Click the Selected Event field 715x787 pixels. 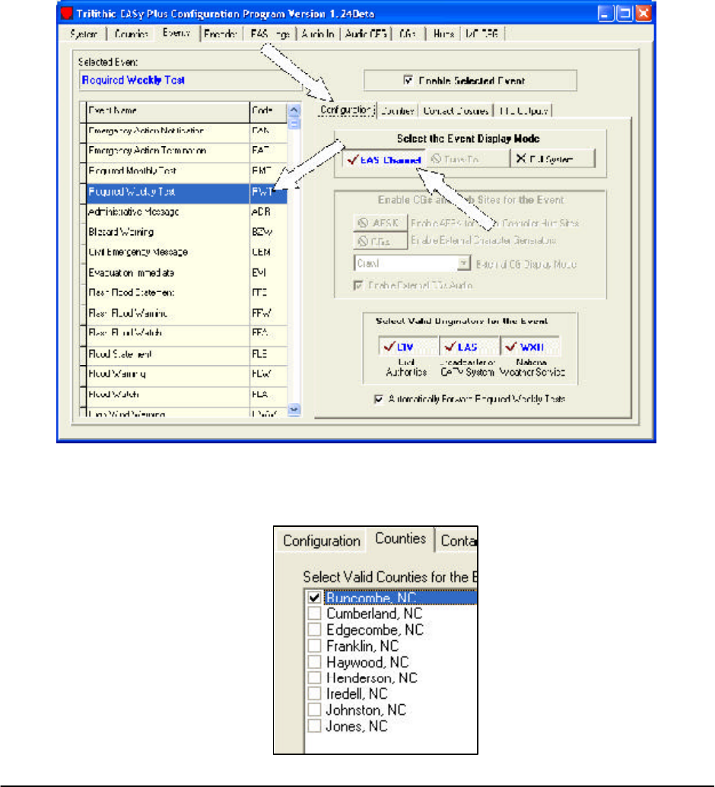tap(191, 81)
